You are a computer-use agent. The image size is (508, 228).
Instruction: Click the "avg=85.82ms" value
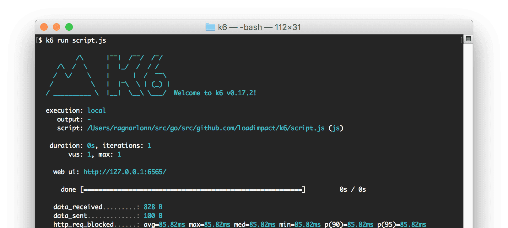[x=165, y=225]
